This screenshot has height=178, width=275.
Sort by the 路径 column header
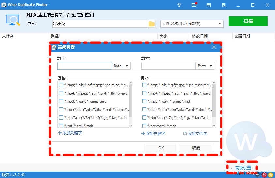click(x=103, y=36)
